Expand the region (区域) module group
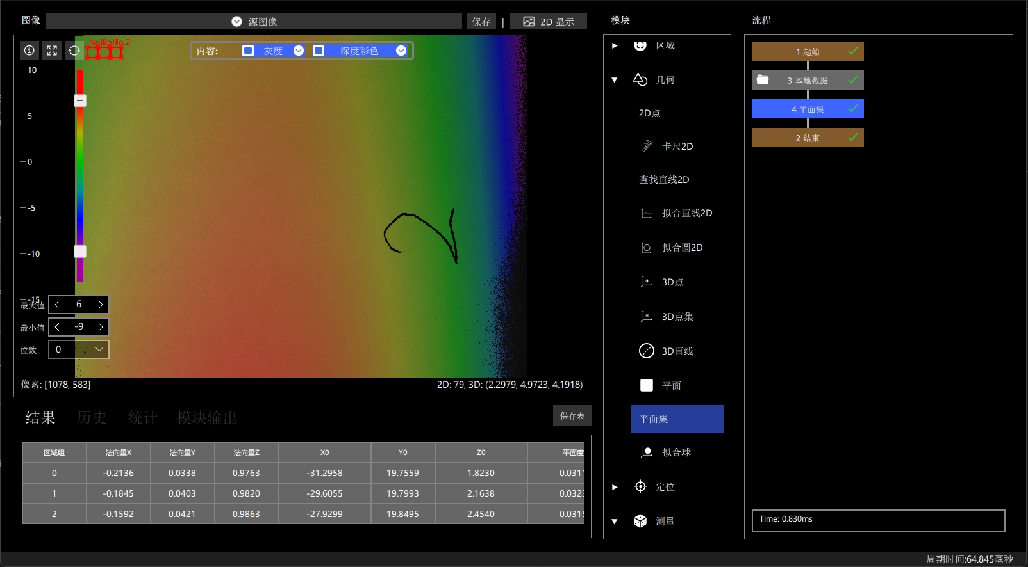The image size is (1028, 567). pos(615,45)
